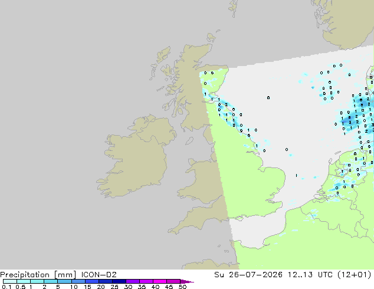Click the '0.5' legend scale label
This screenshot has width=374, height=289.
(21, 287)
